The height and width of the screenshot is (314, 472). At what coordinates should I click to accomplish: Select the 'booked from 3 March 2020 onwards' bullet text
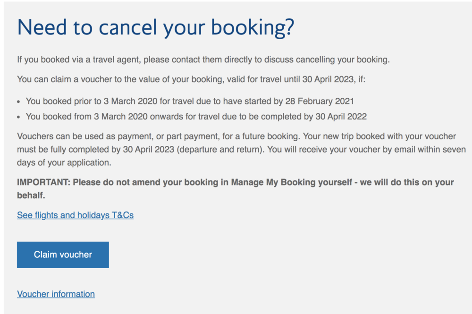coord(196,117)
